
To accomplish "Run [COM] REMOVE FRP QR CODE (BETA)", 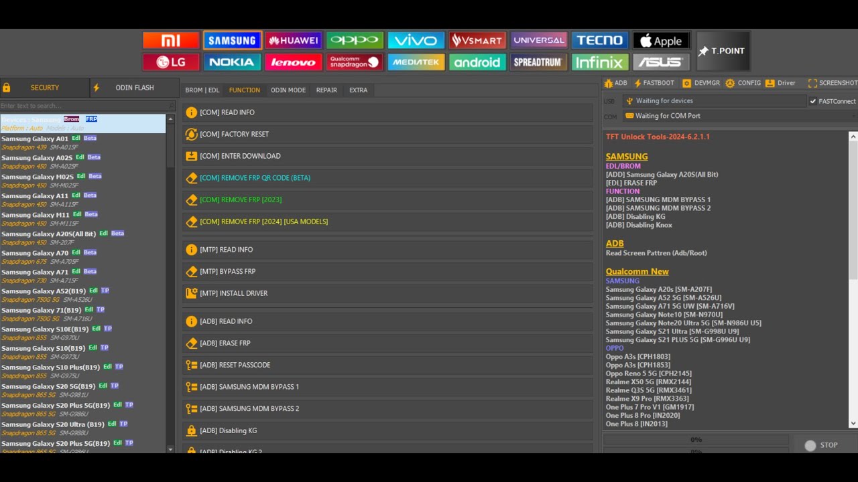I will click(387, 178).
